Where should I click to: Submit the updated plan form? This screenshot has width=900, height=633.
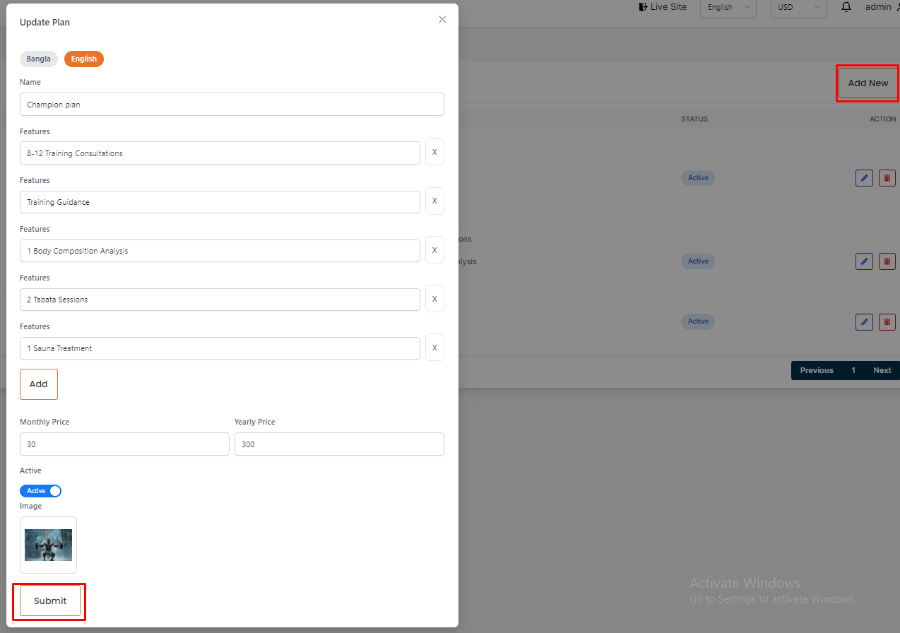[50, 601]
